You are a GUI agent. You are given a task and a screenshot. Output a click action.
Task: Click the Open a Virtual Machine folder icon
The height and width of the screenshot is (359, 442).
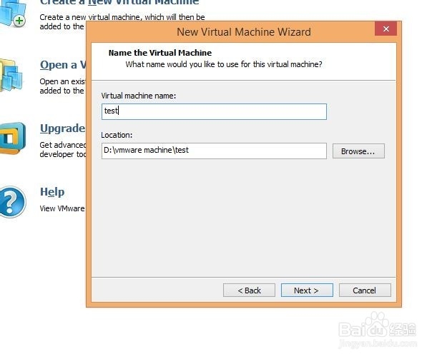tap(11, 75)
